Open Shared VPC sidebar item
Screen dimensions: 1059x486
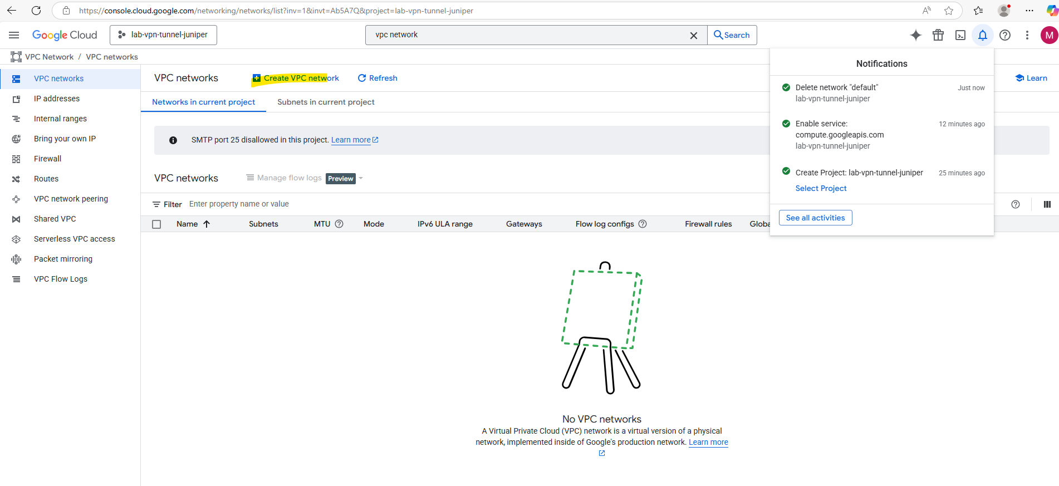pos(70,219)
